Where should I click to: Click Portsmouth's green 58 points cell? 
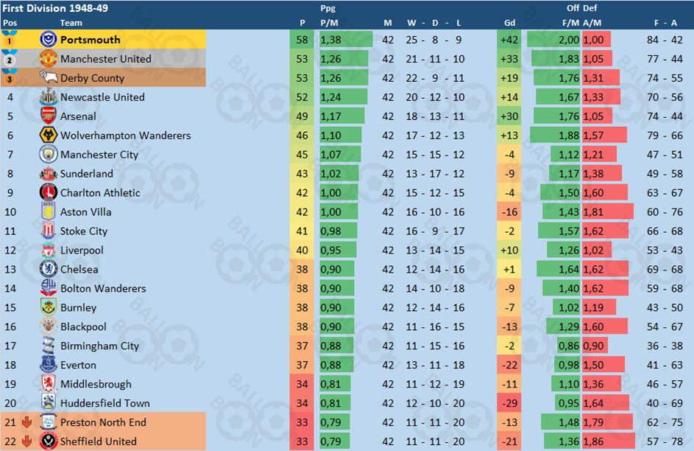(x=302, y=40)
